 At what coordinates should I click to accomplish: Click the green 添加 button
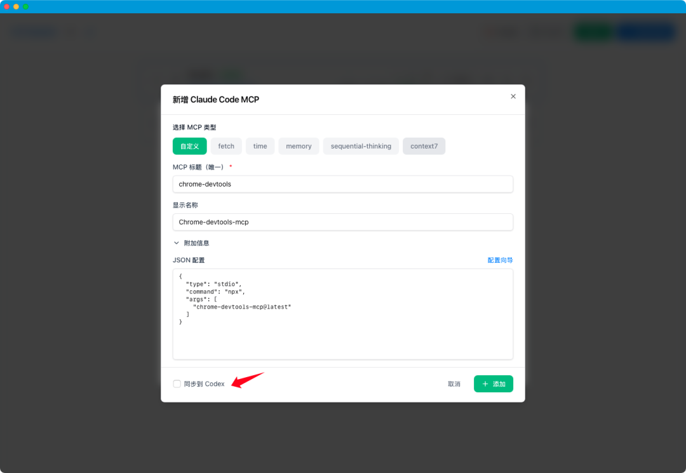point(493,384)
